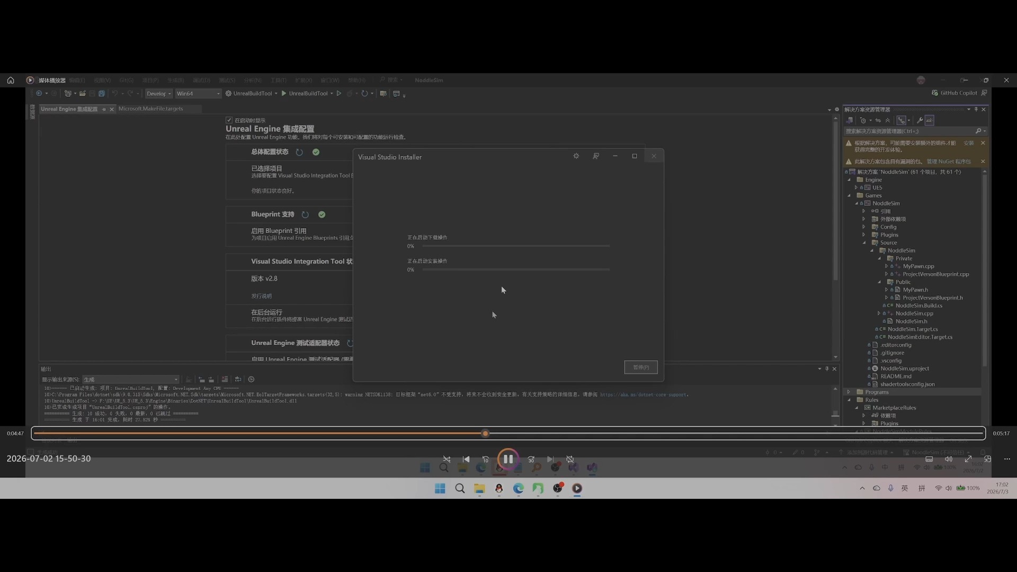Screen dimensions: 1017x572
Task: Select NoddleSim.uproject in the solution tree
Action: click(904, 369)
